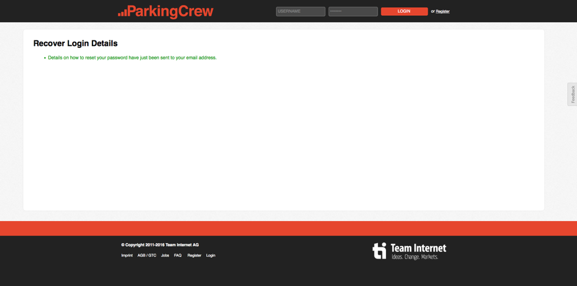Screen dimensions: 577x286
Task: Open the Feedback side tab
Action: 572,94
